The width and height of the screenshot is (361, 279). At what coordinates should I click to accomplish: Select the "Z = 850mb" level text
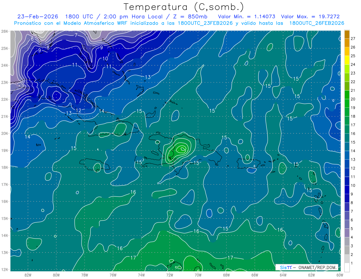[191, 17]
